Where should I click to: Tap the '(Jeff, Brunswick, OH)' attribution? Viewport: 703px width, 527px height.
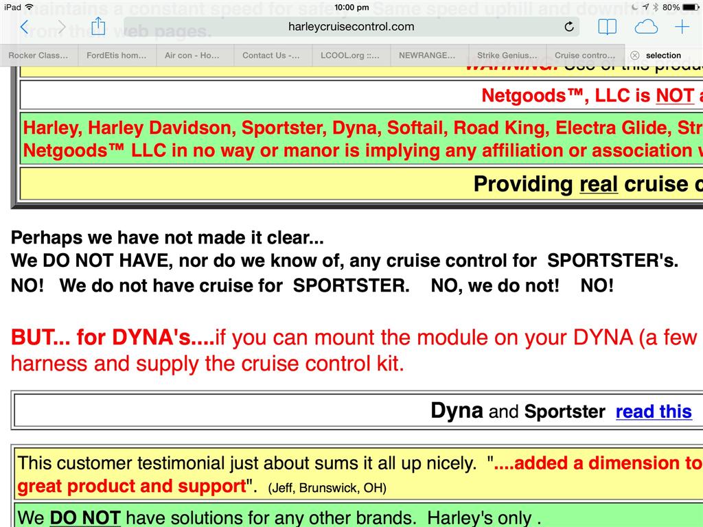coord(327,488)
